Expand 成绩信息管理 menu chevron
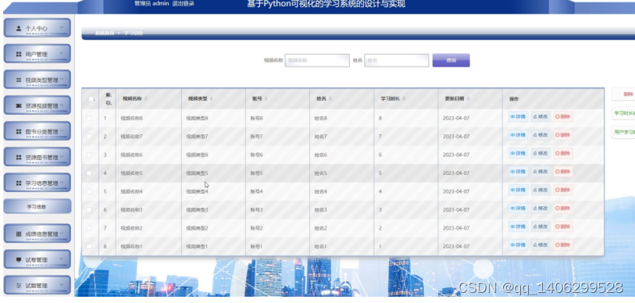 point(62,233)
